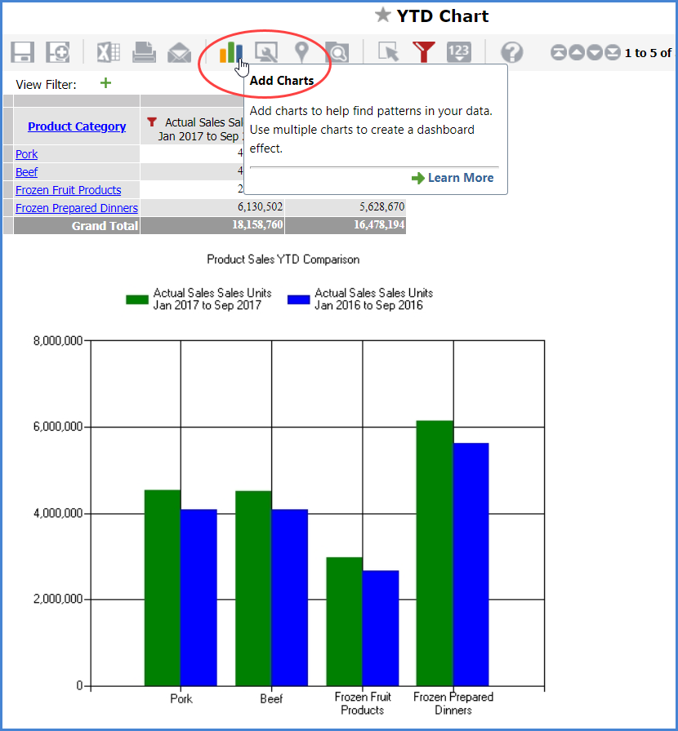Click the Save icon in the toolbar

coord(22,51)
